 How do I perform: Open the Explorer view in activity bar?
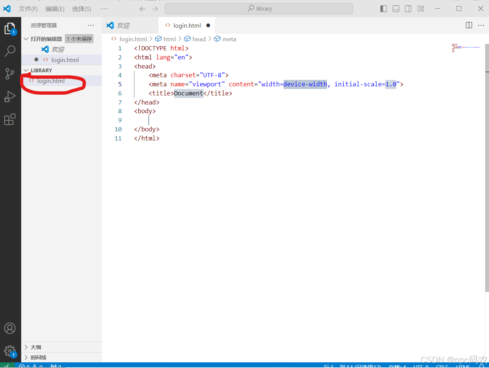click(x=10, y=28)
